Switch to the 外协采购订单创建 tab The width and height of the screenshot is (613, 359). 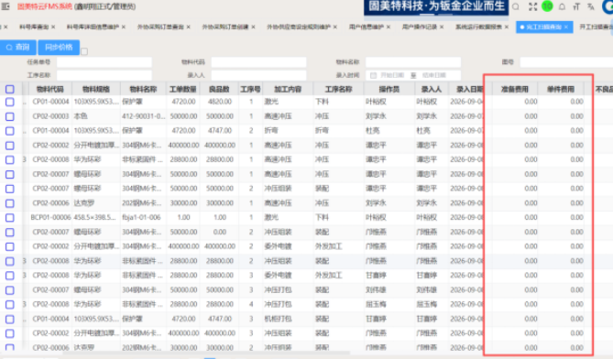click(225, 27)
